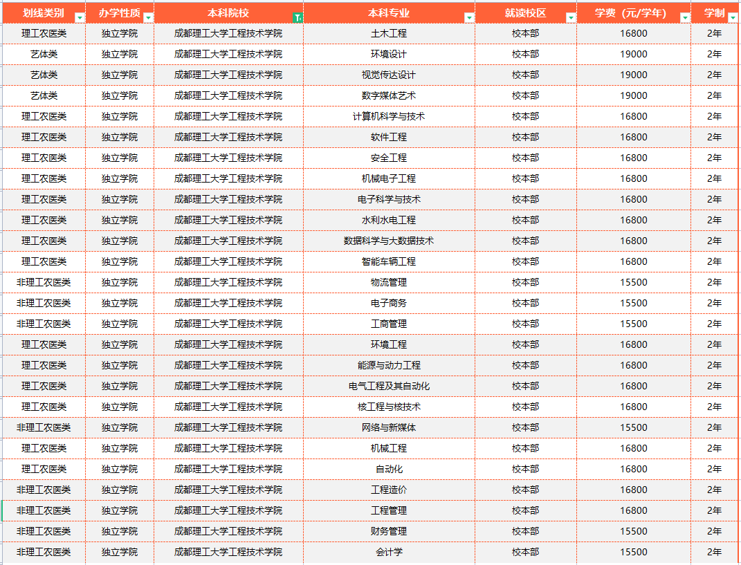Screen dimensions: 741x565
Task: Open the 本科专业 column filter dropdown
Action: [x=469, y=17]
